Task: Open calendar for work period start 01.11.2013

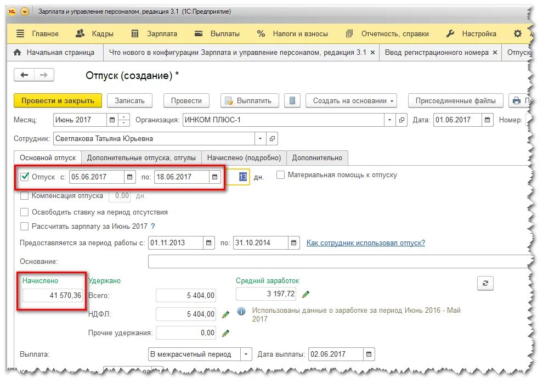Action: (x=209, y=243)
